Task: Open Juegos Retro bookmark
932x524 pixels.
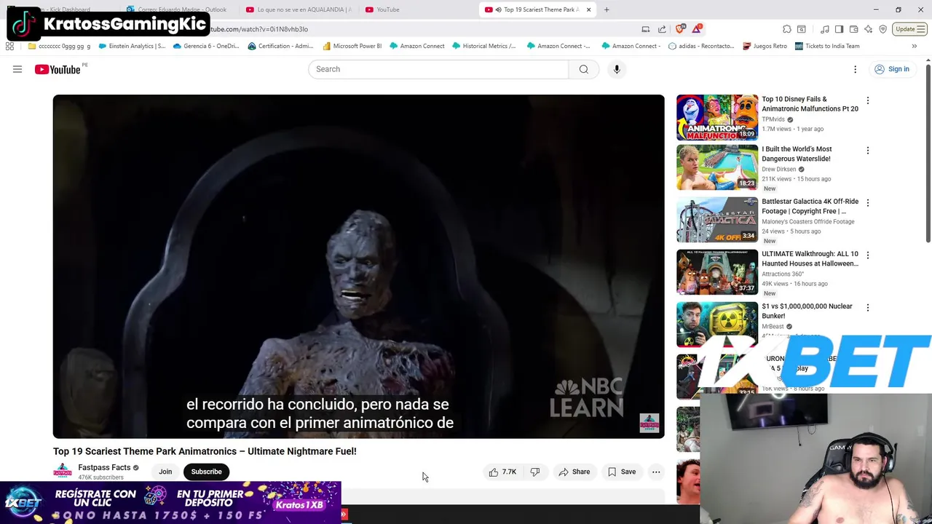Action: tap(765, 46)
